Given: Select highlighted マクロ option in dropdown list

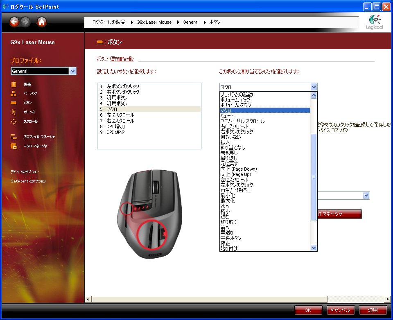Looking at the screenshot, I should click(265, 110).
